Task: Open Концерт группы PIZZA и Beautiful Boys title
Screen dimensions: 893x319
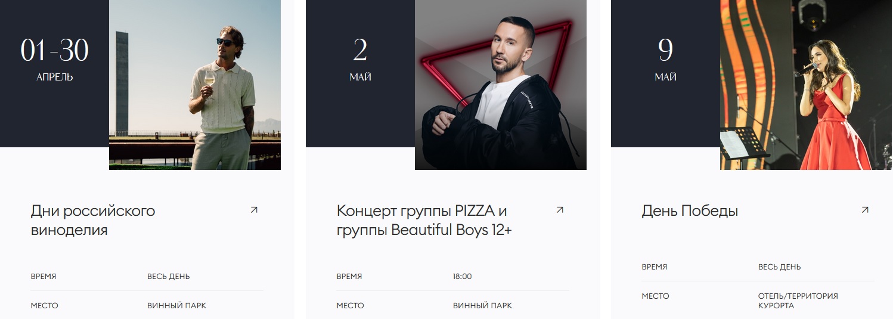Action: pos(424,220)
